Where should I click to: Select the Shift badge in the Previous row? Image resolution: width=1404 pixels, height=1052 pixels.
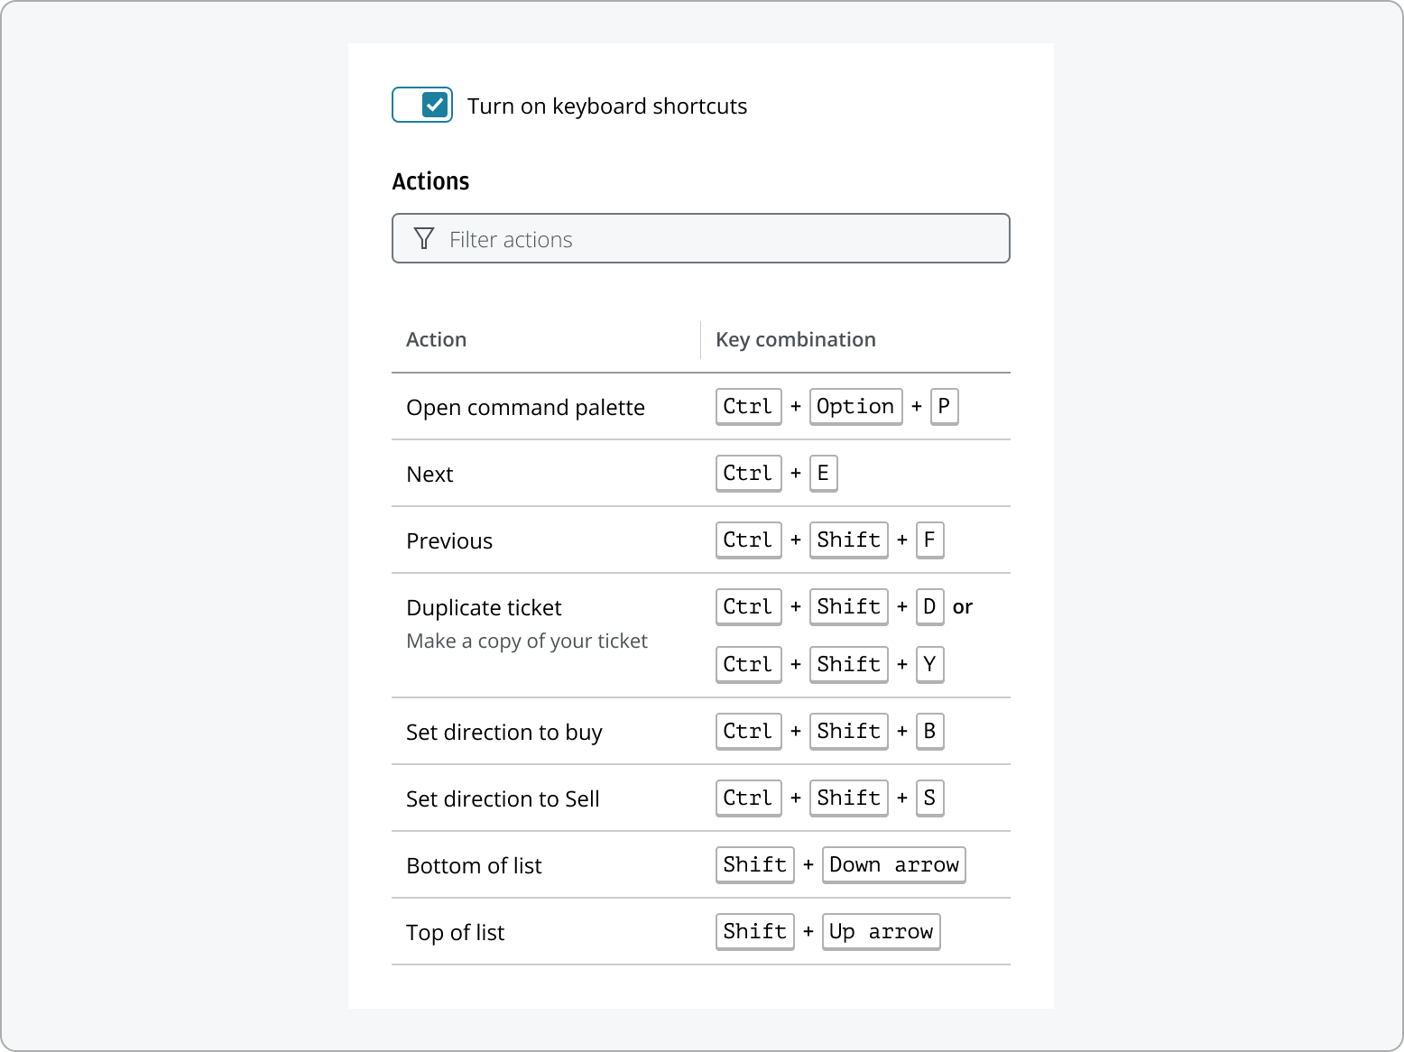[848, 540]
